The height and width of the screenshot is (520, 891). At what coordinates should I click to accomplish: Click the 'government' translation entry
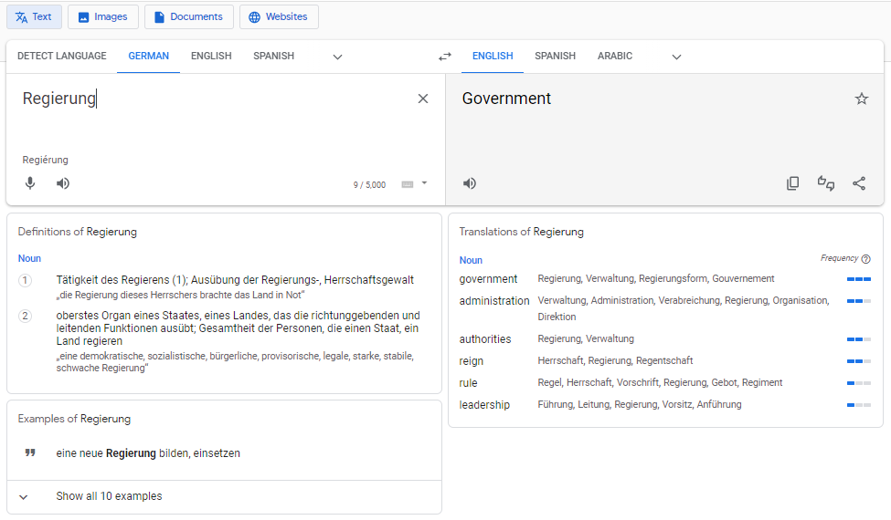[488, 279]
